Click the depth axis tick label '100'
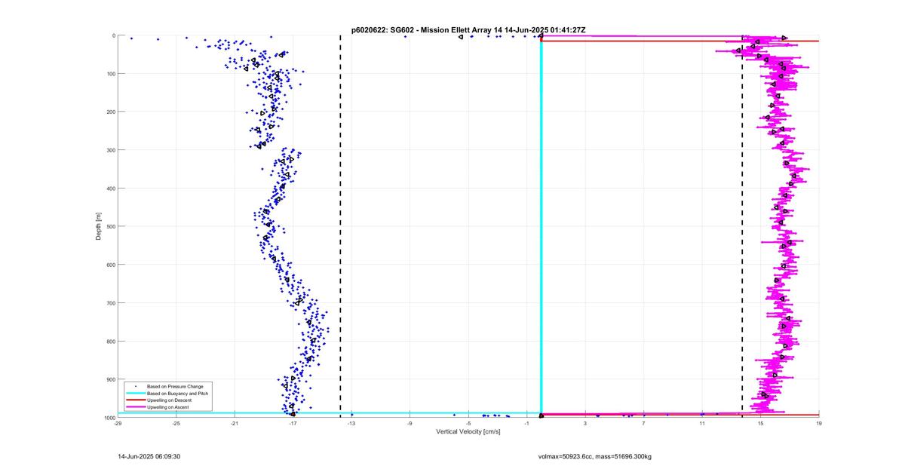 [x=110, y=74]
